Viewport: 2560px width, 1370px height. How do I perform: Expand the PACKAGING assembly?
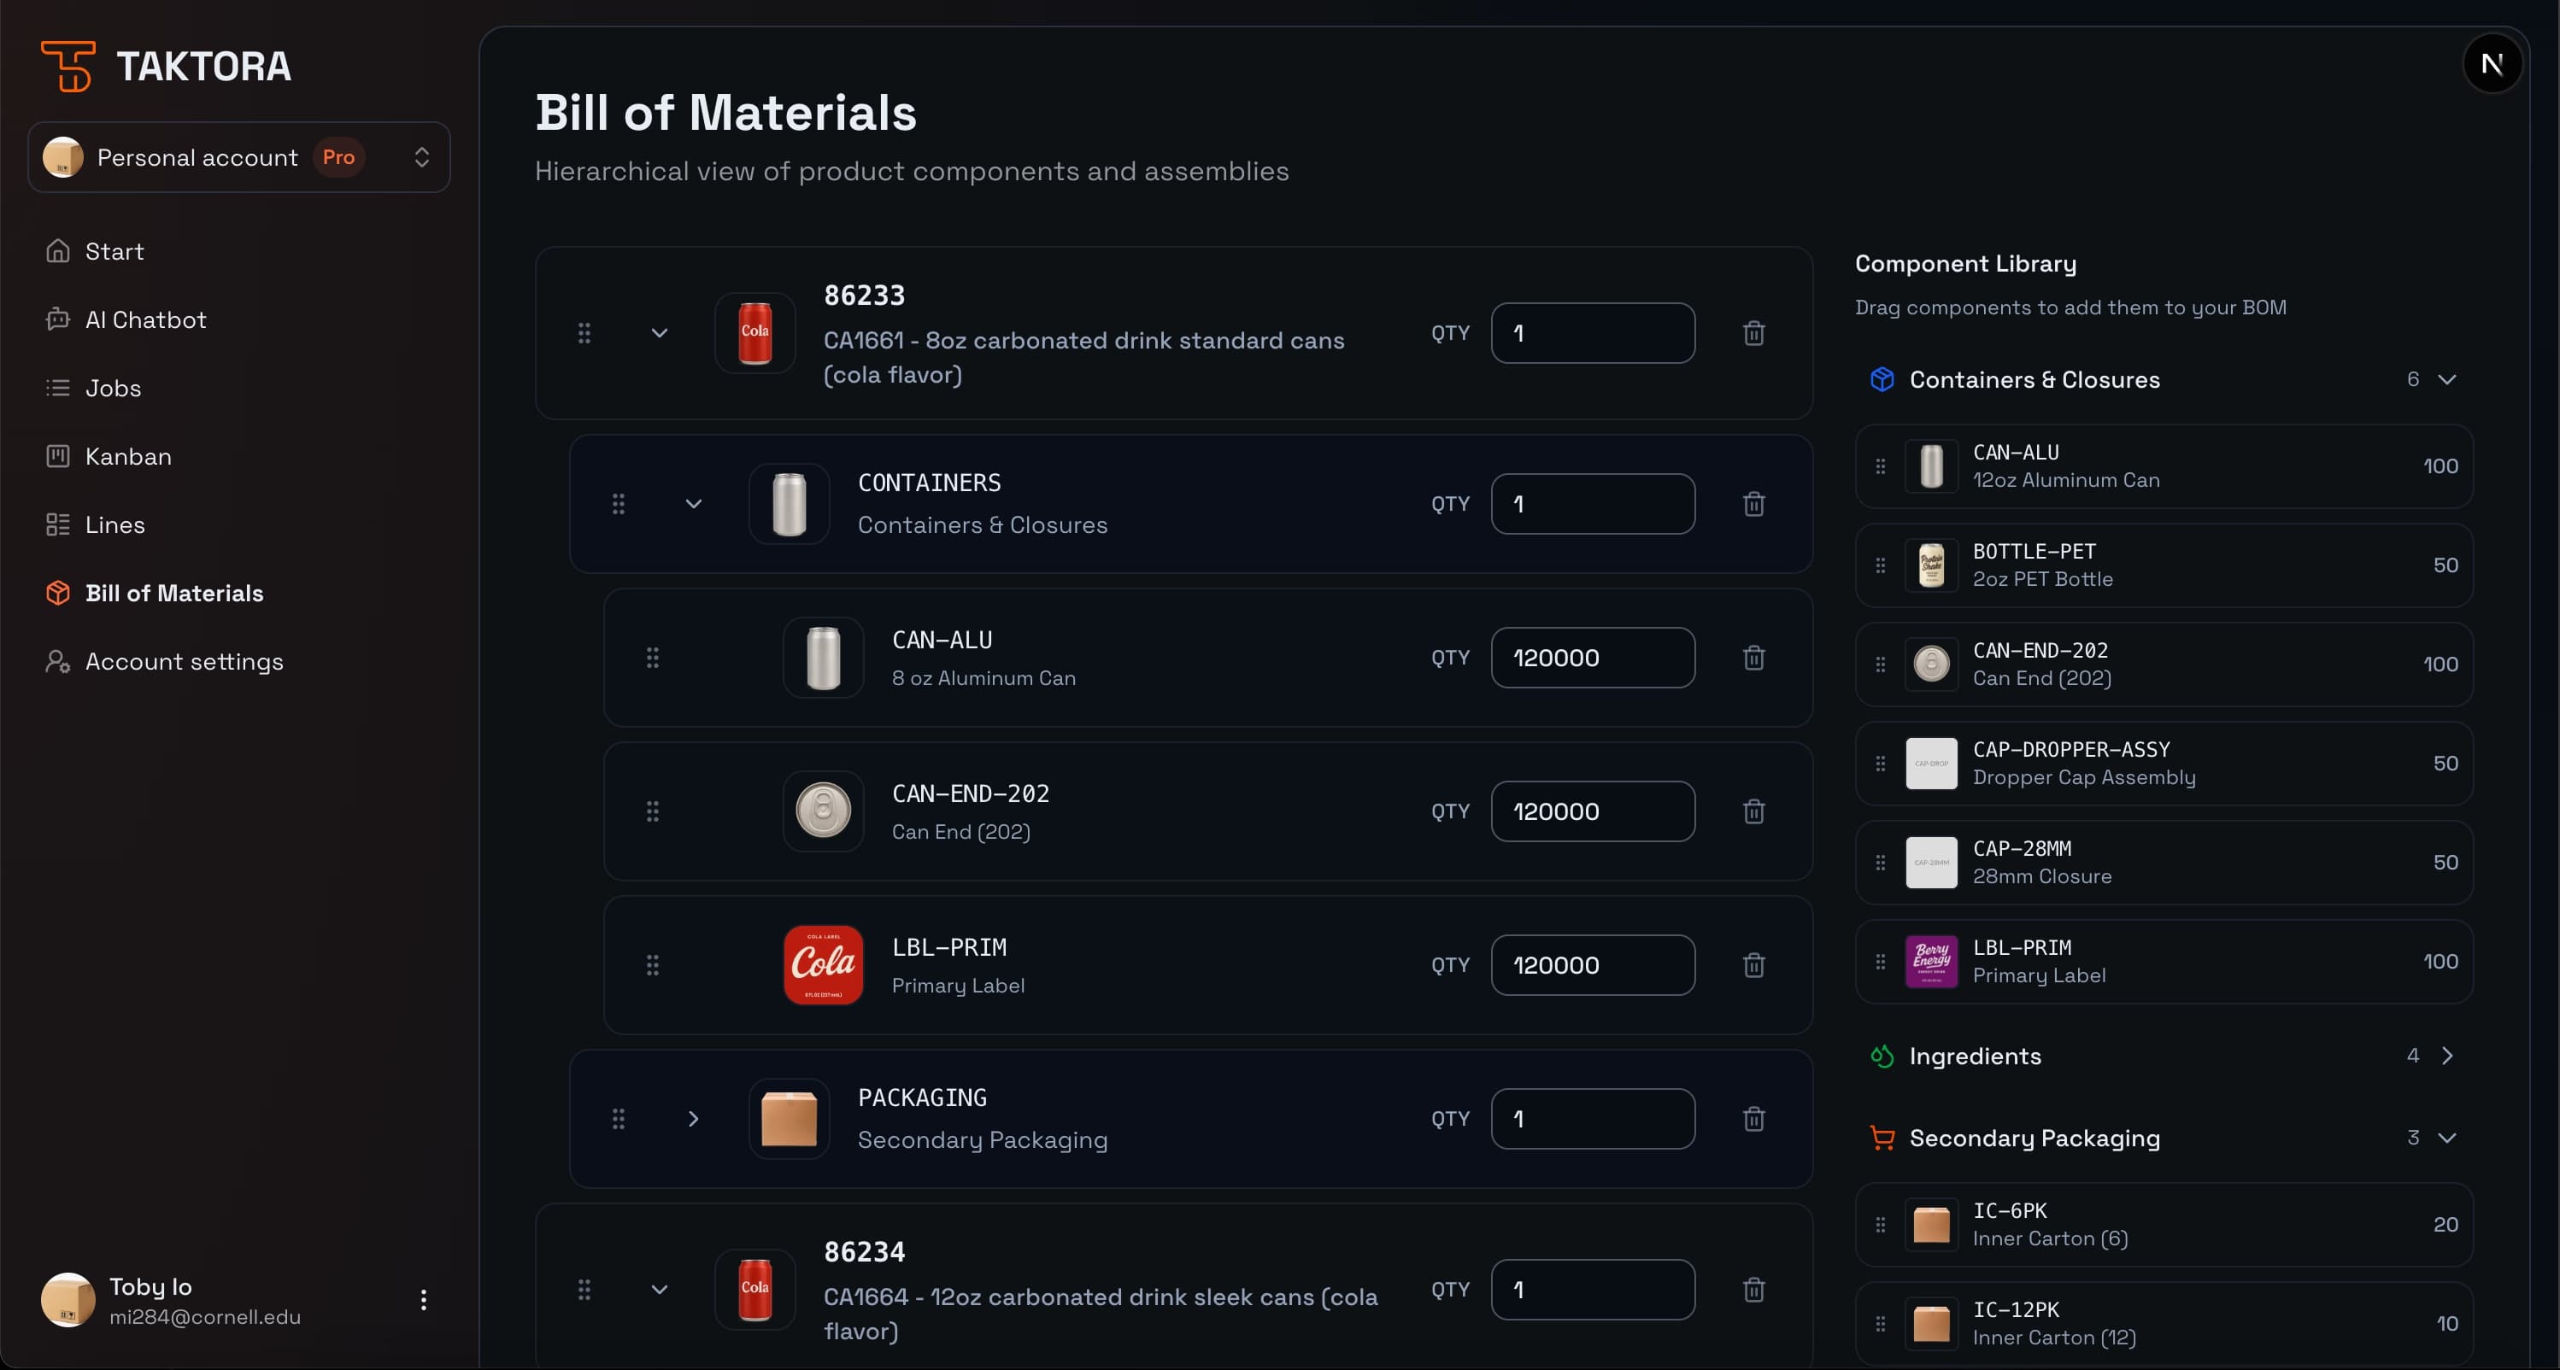(x=694, y=1119)
